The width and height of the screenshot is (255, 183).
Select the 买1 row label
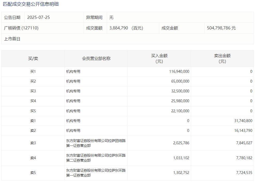(x=33, y=71)
